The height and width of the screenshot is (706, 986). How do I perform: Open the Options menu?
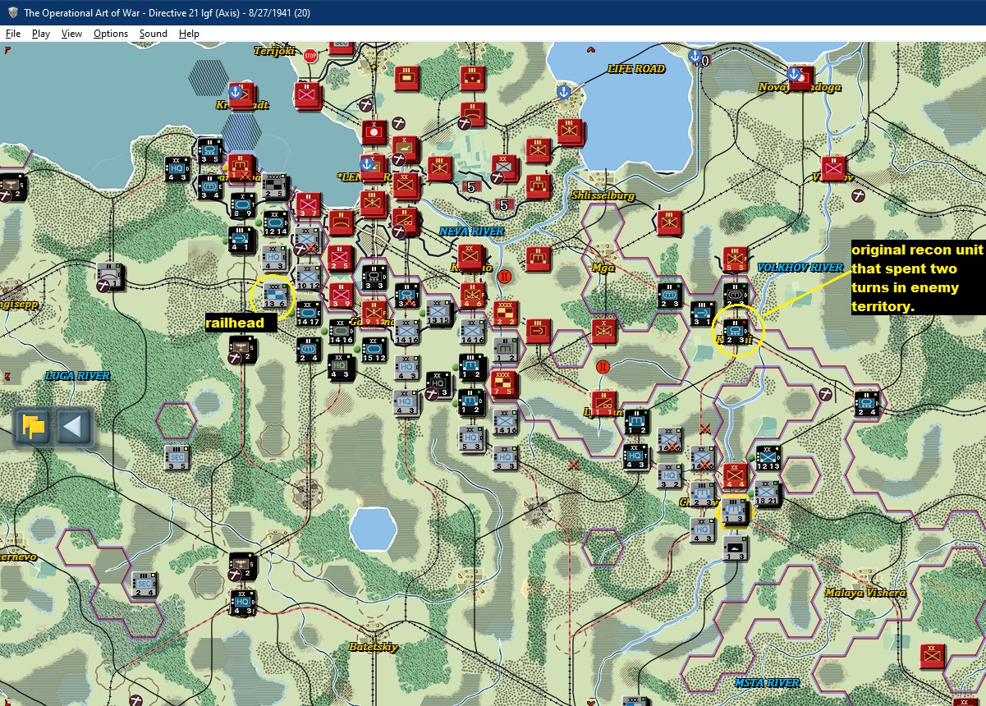pos(111,34)
